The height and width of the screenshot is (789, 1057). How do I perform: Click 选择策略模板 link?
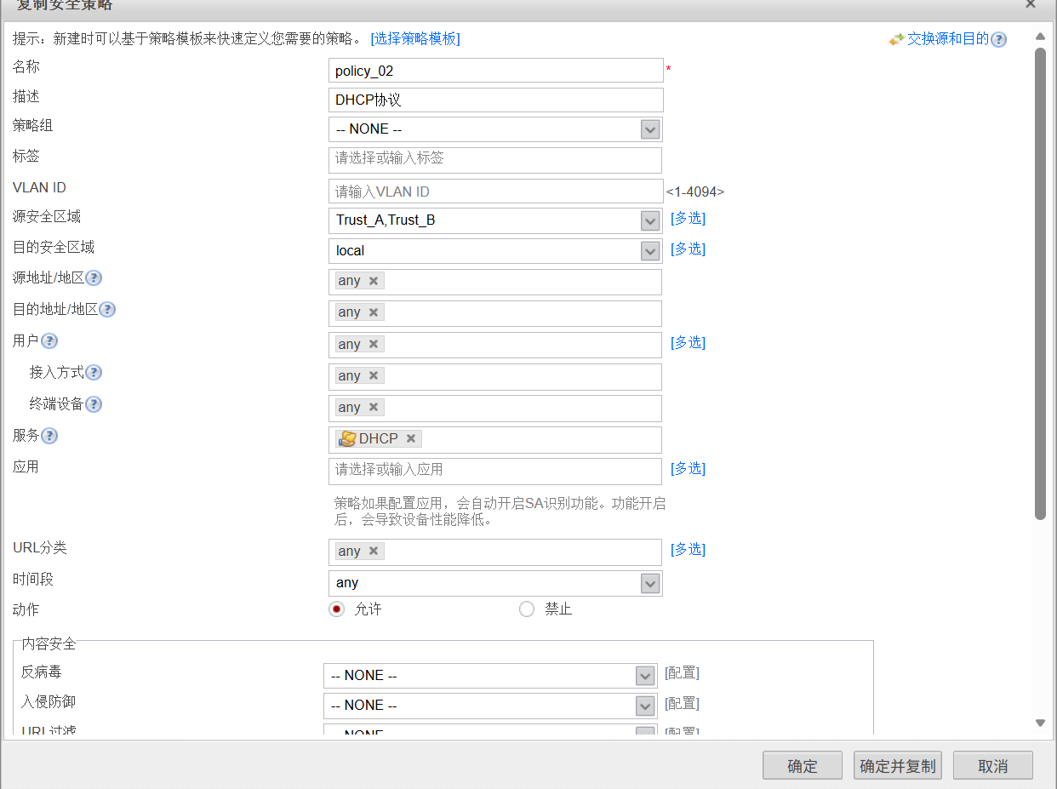click(x=415, y=38)
